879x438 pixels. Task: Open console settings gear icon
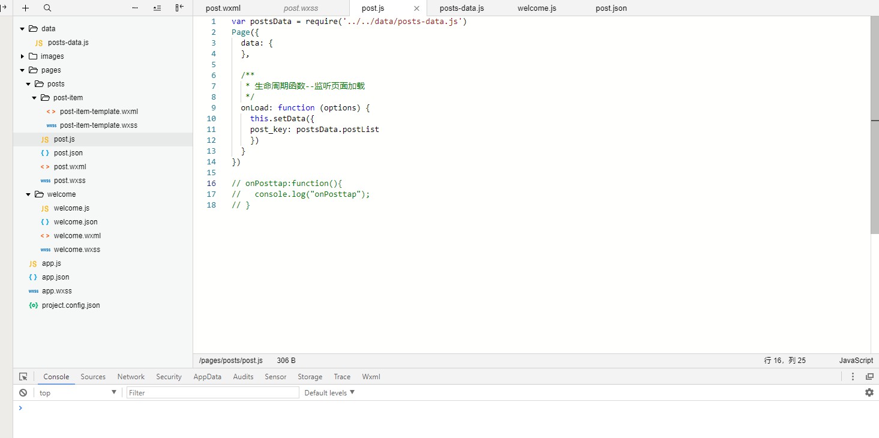coord(869,392)
